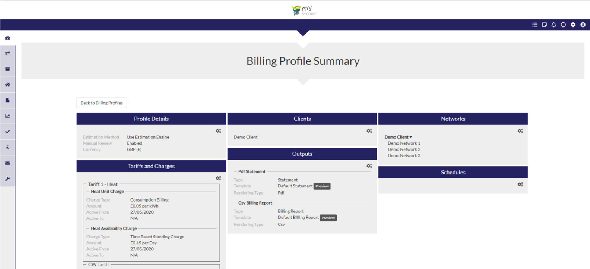Screen dimensions: 590x269
Task: Click the 'Heat Unit Charge' section title
Action: (107, 192)
